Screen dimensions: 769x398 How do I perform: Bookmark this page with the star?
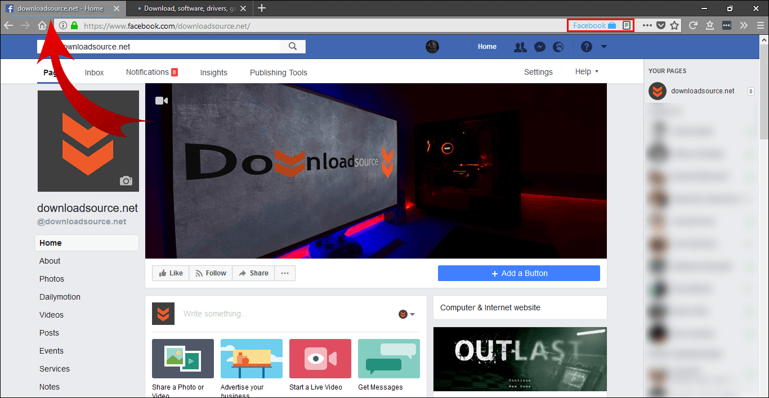(x=674, y=25)
